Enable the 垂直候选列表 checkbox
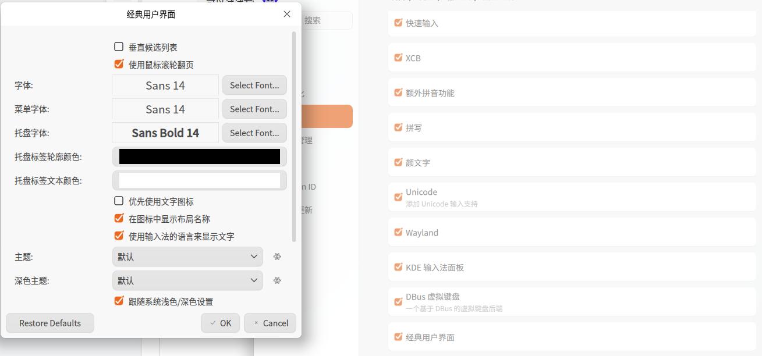762x356 pixels. pos(119,47)
